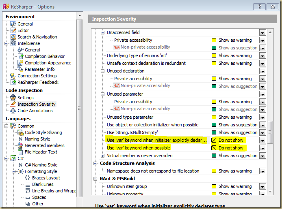Click the Parameter Info icon
This screenshot has height=209, width=282.
[20, 69]
